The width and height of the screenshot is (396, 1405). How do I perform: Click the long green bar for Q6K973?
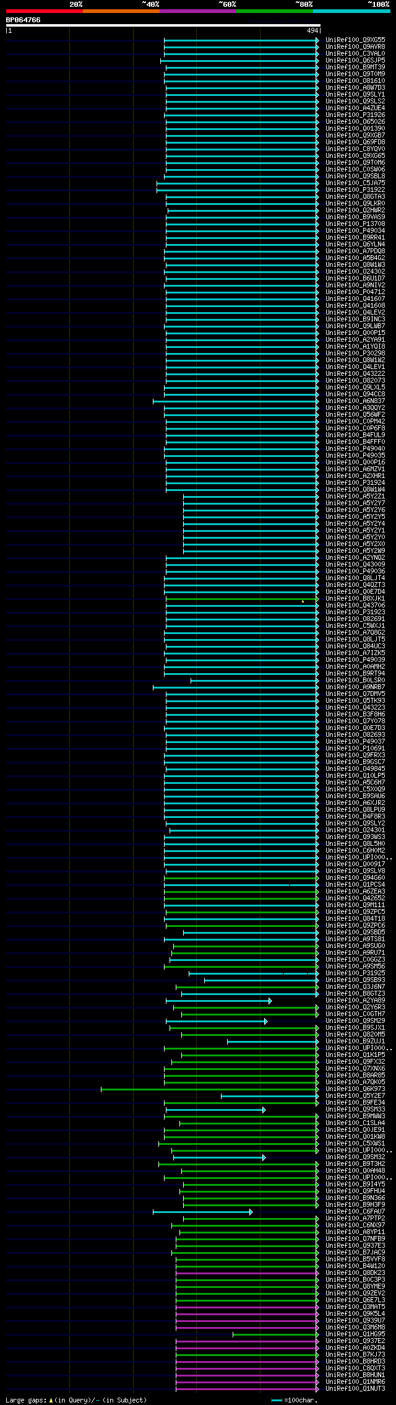click(x=210, y=1089)
